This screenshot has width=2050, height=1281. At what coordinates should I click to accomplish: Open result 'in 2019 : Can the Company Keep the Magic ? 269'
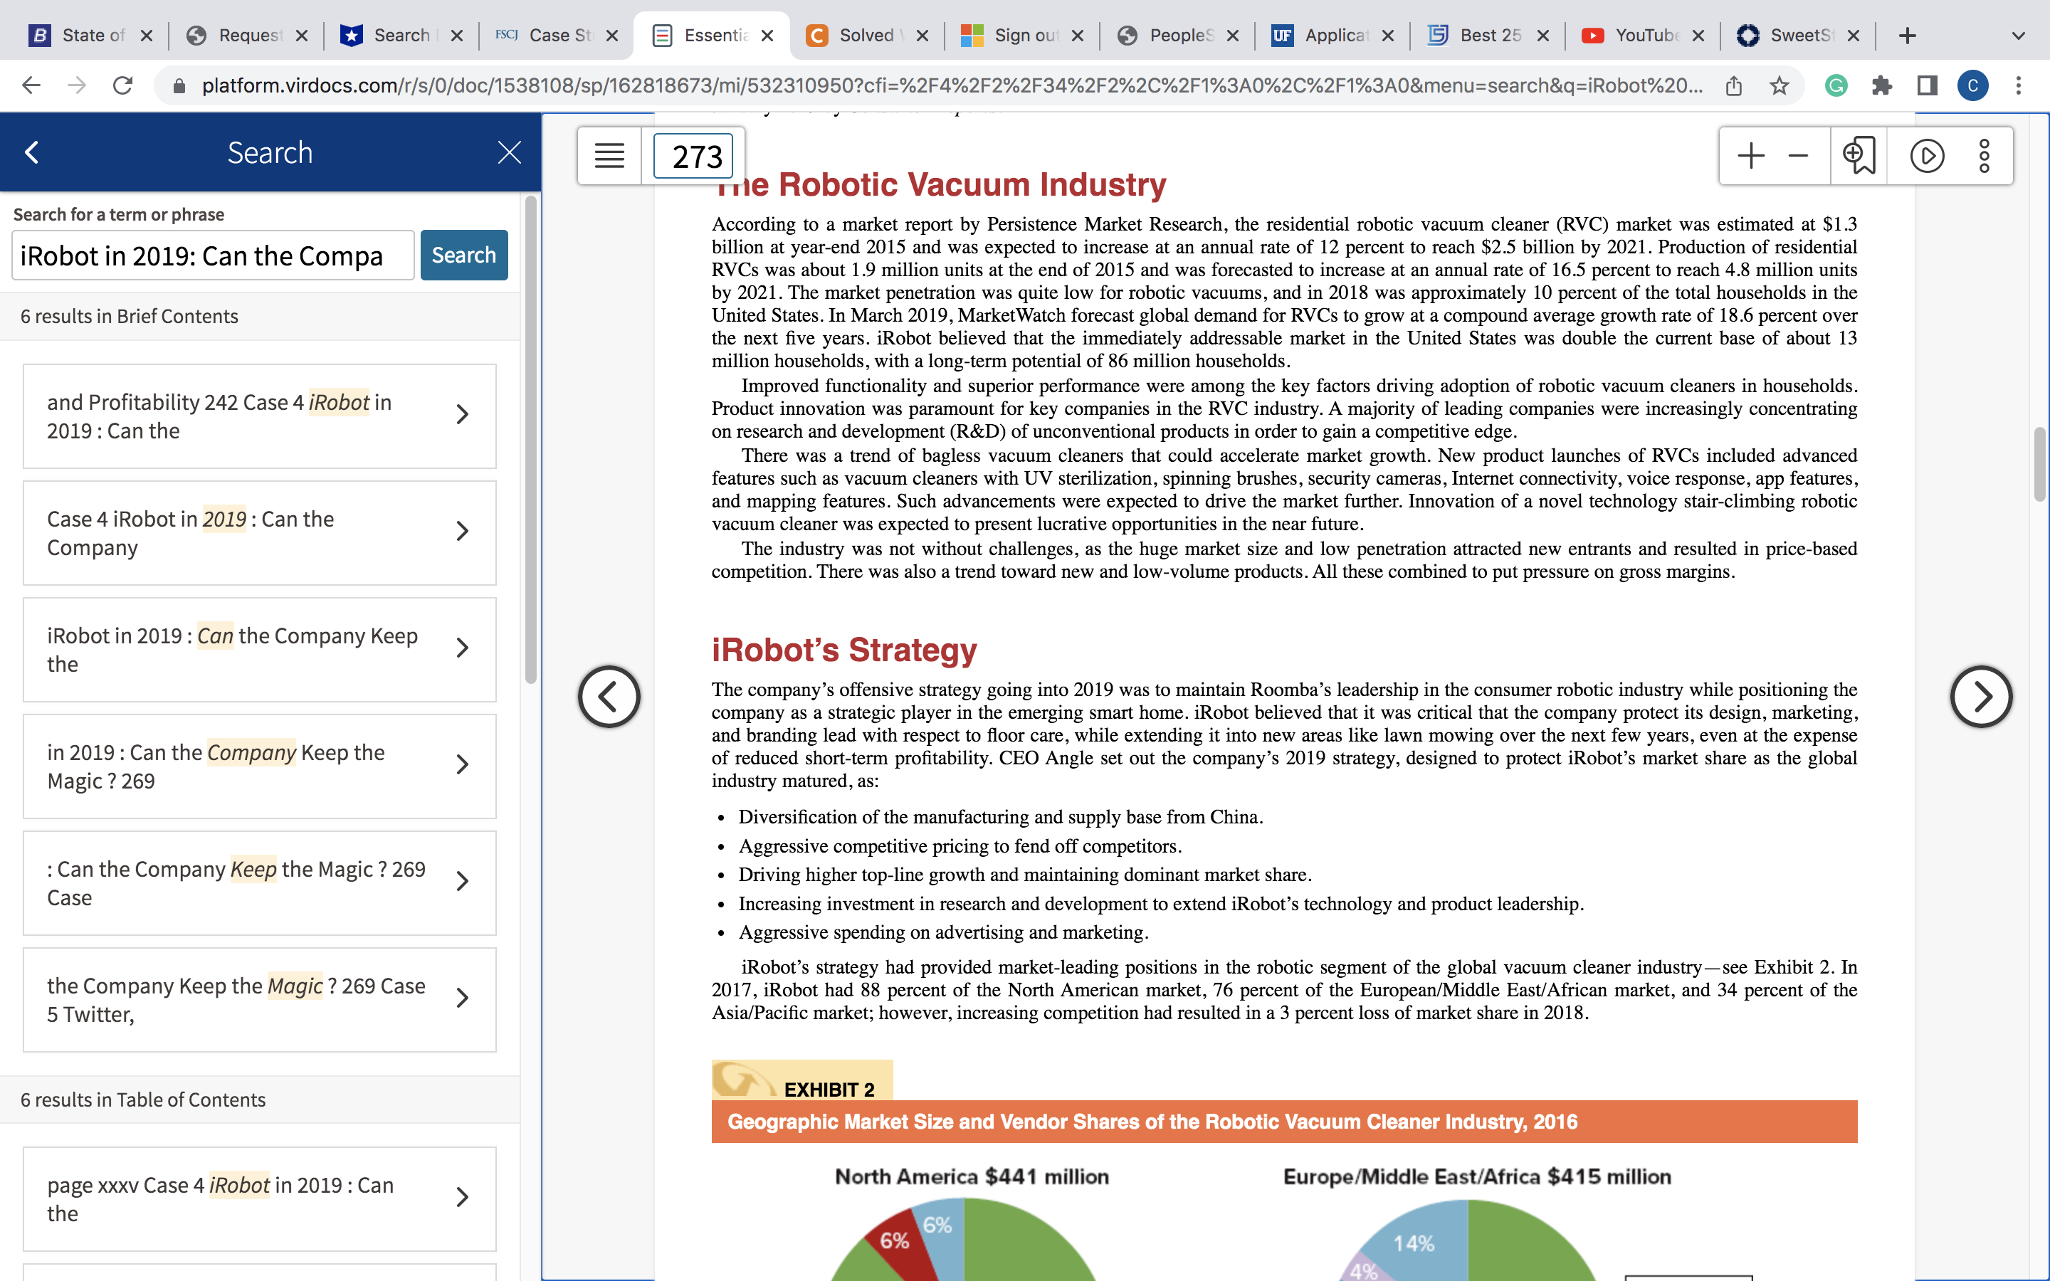click(259, 766)
